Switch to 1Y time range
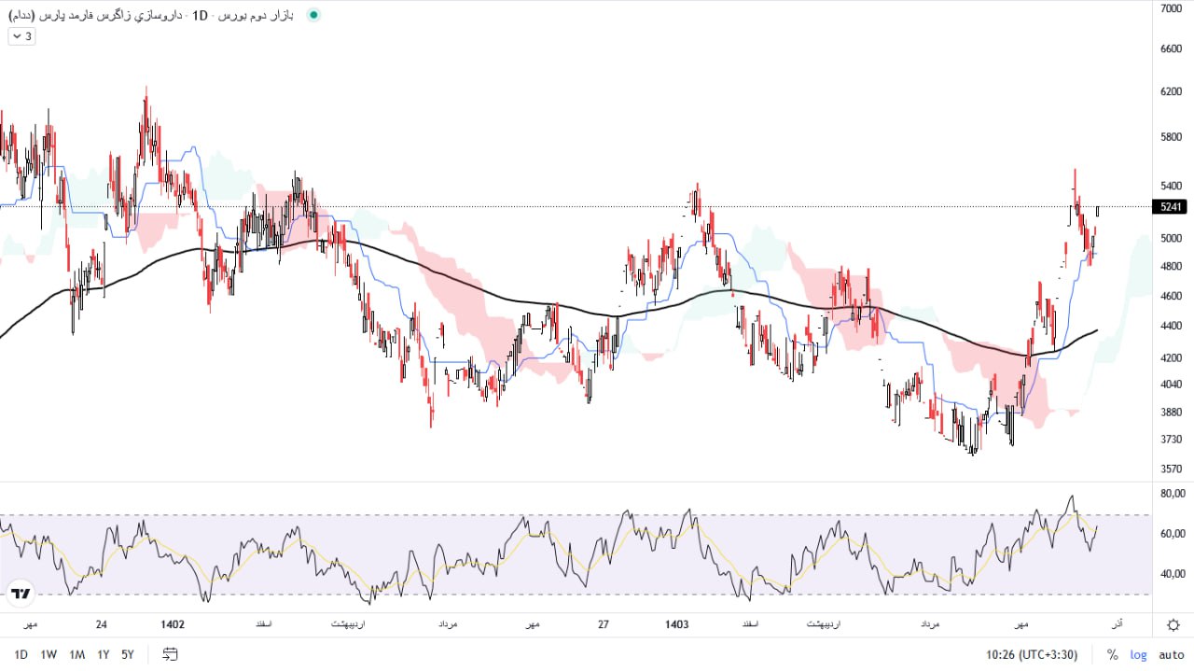This screenshot has width=1194, height=671. click(104, 654)
